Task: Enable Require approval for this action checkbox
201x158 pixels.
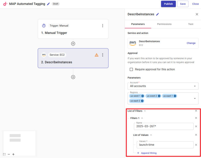Action: pyautogui.click(x=131, y=69)
